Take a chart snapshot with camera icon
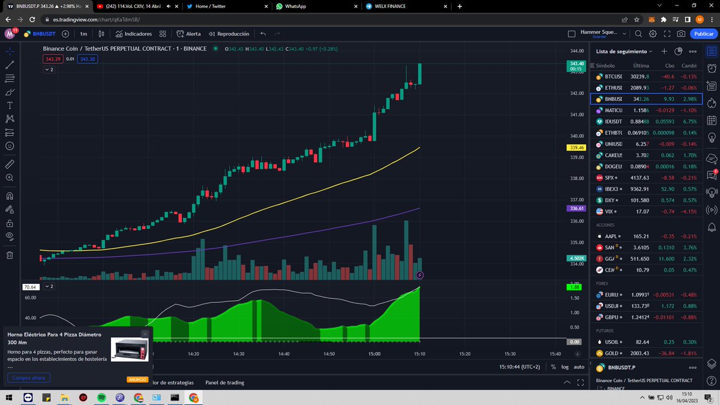 point(681,34)
